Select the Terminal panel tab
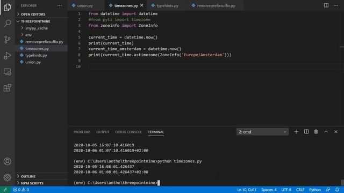Screen dimensions: 344x193 [x=156, y=132]
